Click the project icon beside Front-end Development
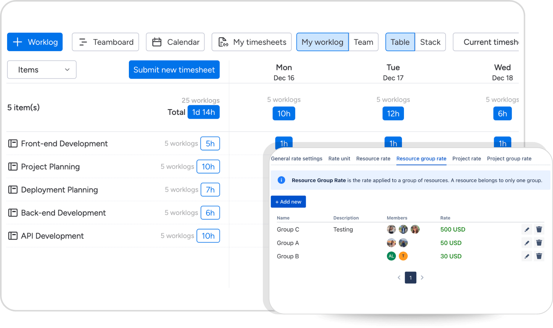Image resolution: width=553 pixels, height=328 pixels. [x=13, y=143]
